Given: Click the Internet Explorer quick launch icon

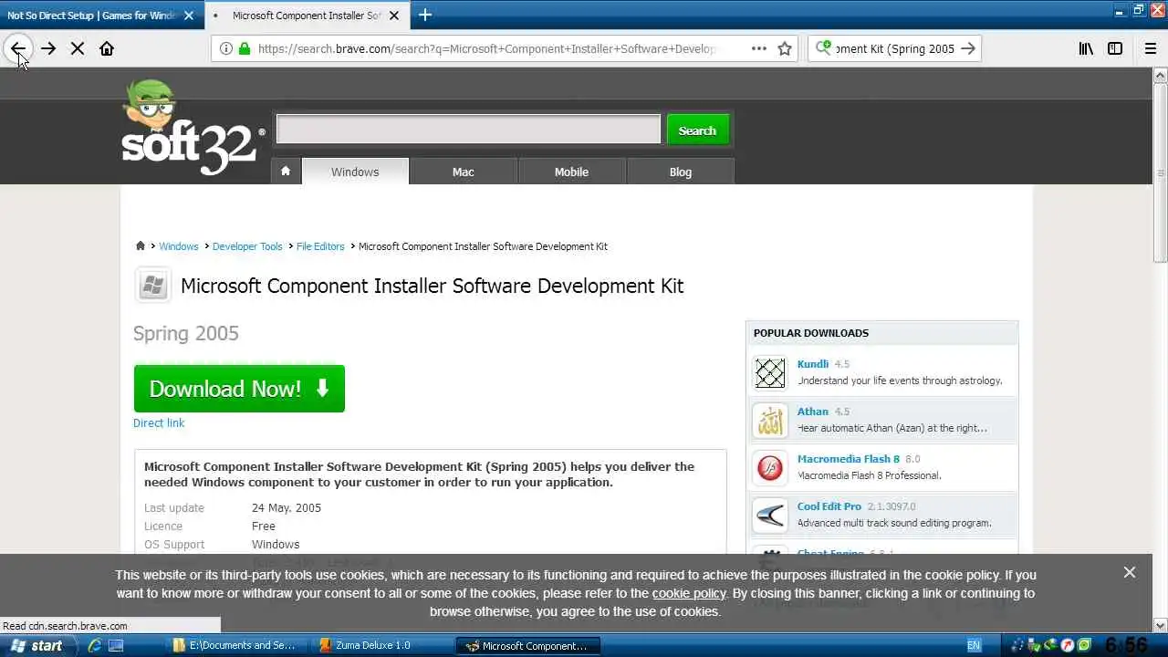Looking at the screenshot, I should click(94, 645).
